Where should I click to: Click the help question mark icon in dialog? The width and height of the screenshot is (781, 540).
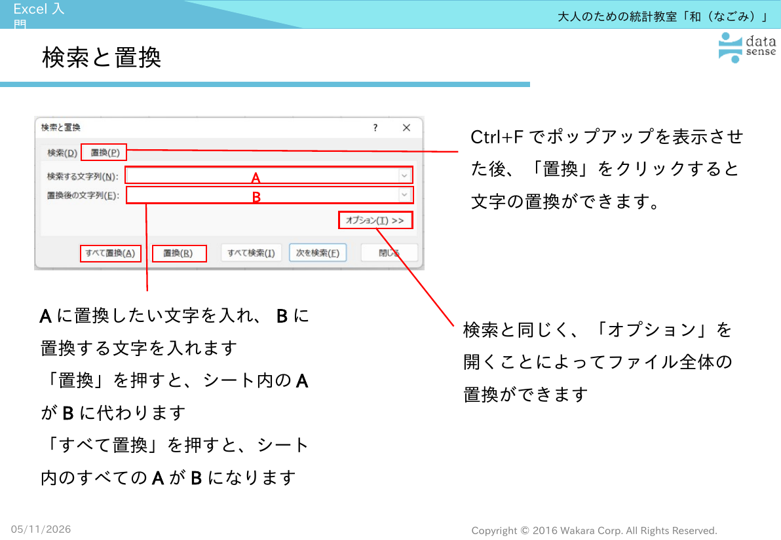pos(375,128)
